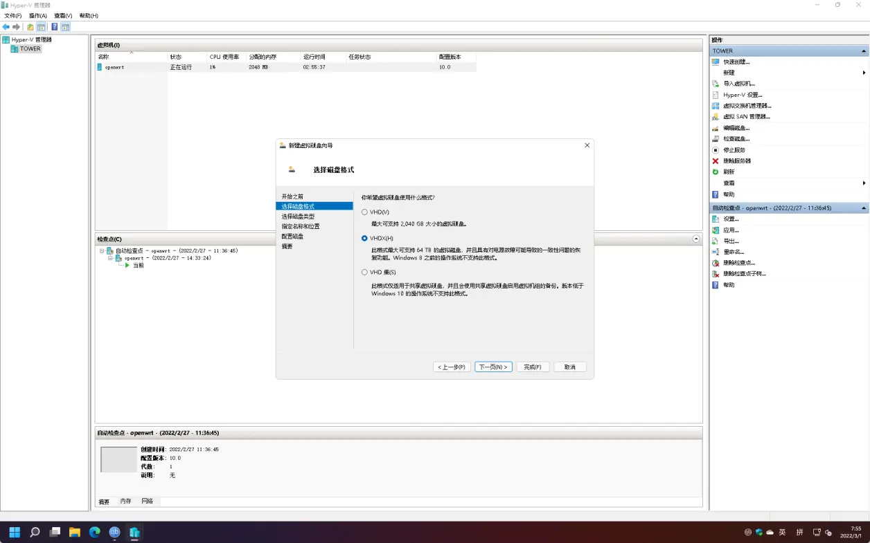
Task: Click 重命名 checkpoint action
Action: click(x=734, y=252)
